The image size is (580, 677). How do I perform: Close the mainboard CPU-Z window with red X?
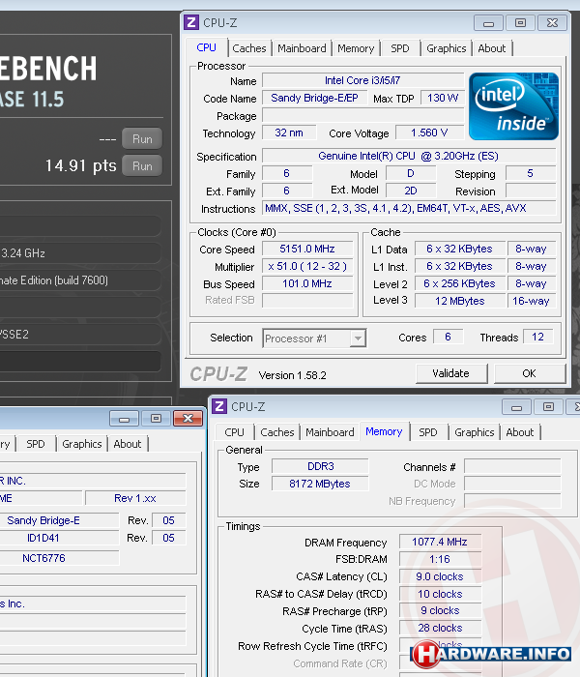pos(188,419)
